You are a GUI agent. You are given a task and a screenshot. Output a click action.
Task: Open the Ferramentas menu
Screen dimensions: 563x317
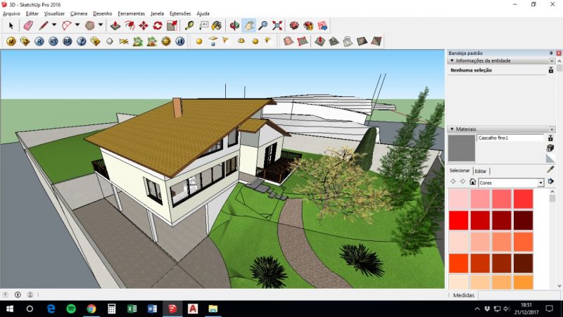(x=131, y=13)
